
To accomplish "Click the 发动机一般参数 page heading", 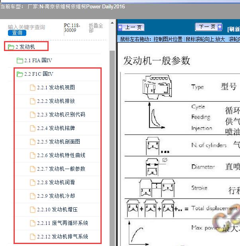I will tap(157, 61).
